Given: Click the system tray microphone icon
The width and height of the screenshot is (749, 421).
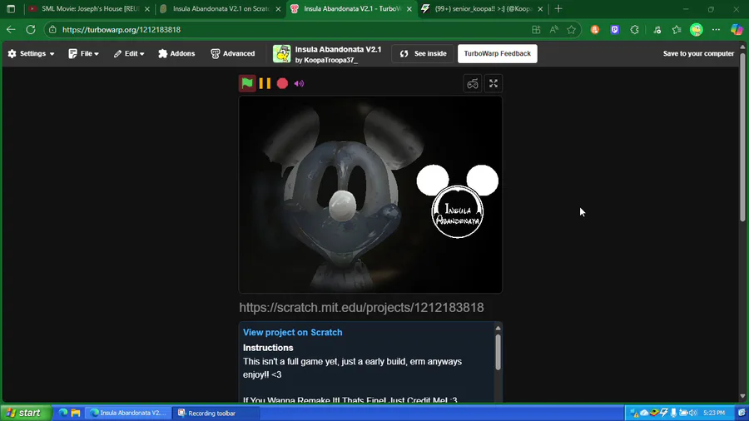Looking at the screenshot, I should tap(673, 413).
